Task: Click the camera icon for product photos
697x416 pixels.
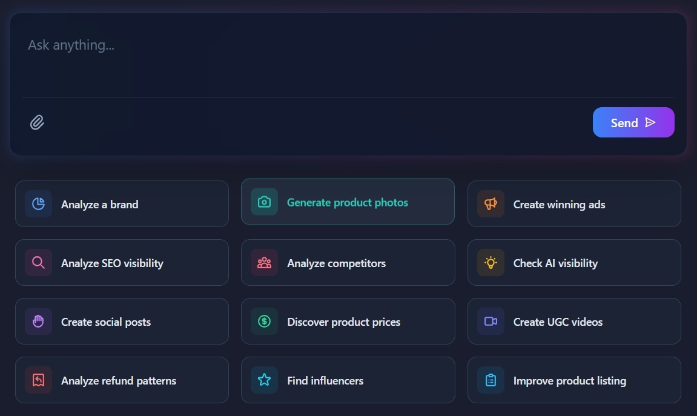Action: (x=264, y=202)
